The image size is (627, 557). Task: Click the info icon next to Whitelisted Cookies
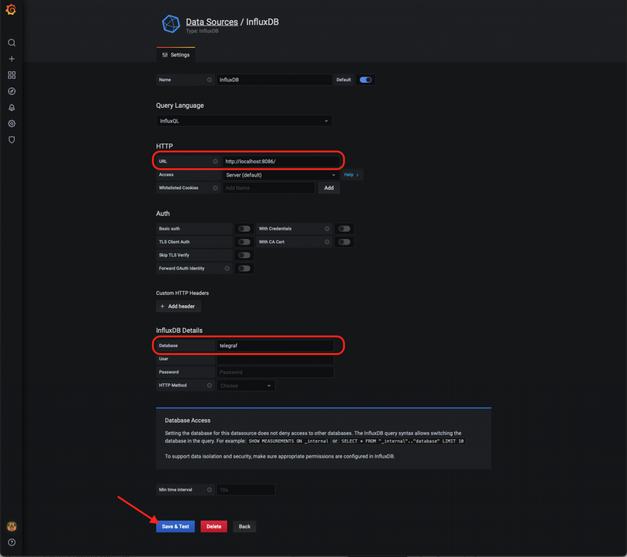click(x=215, y=188)
